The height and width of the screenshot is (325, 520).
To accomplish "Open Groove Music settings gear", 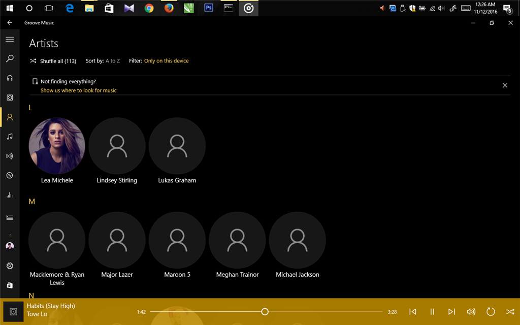I will click(x=10, y=266).
